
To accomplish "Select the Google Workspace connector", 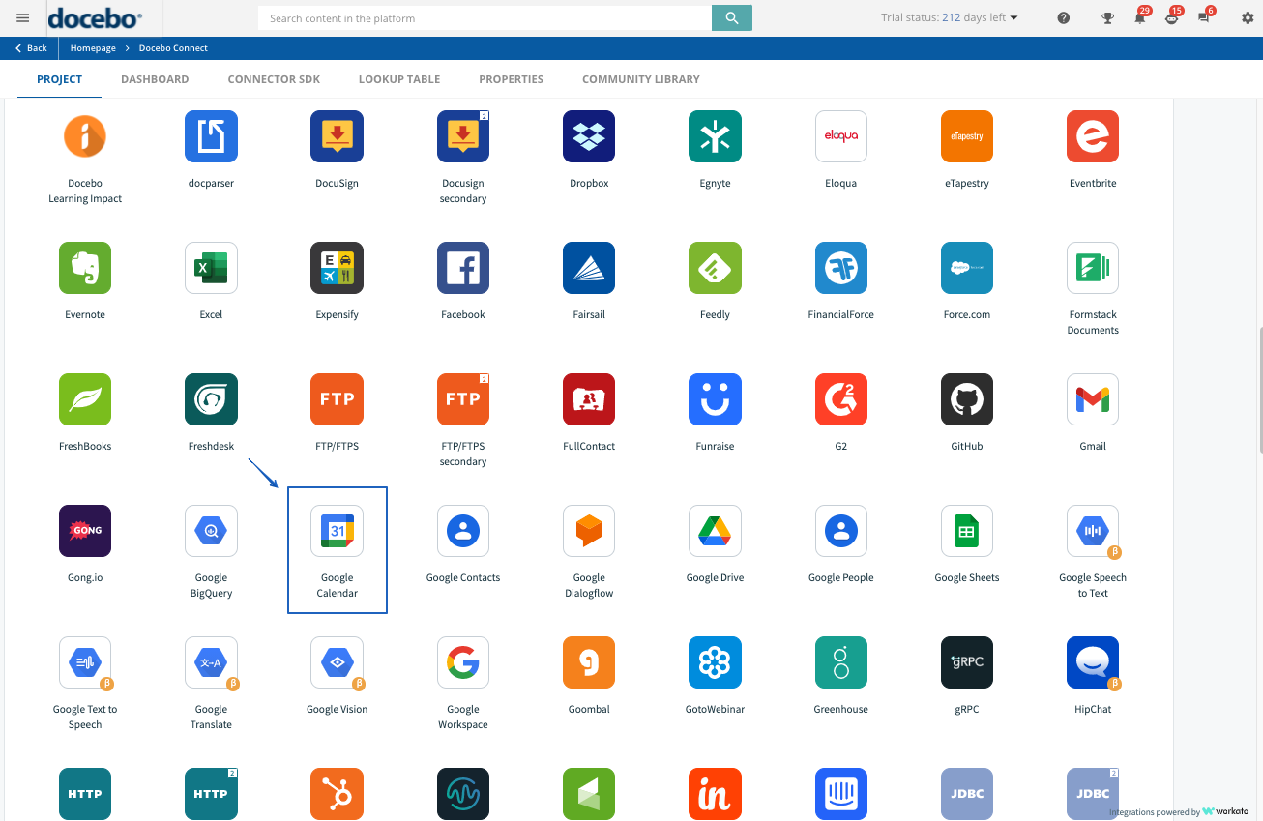I will pyautogui.click(x=463, y=662).
